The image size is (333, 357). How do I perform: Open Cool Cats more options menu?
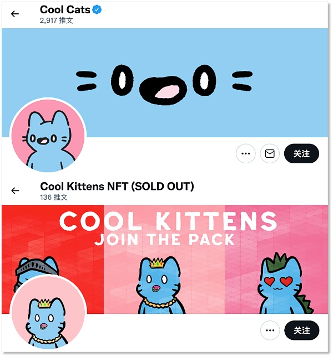[245, 153]
